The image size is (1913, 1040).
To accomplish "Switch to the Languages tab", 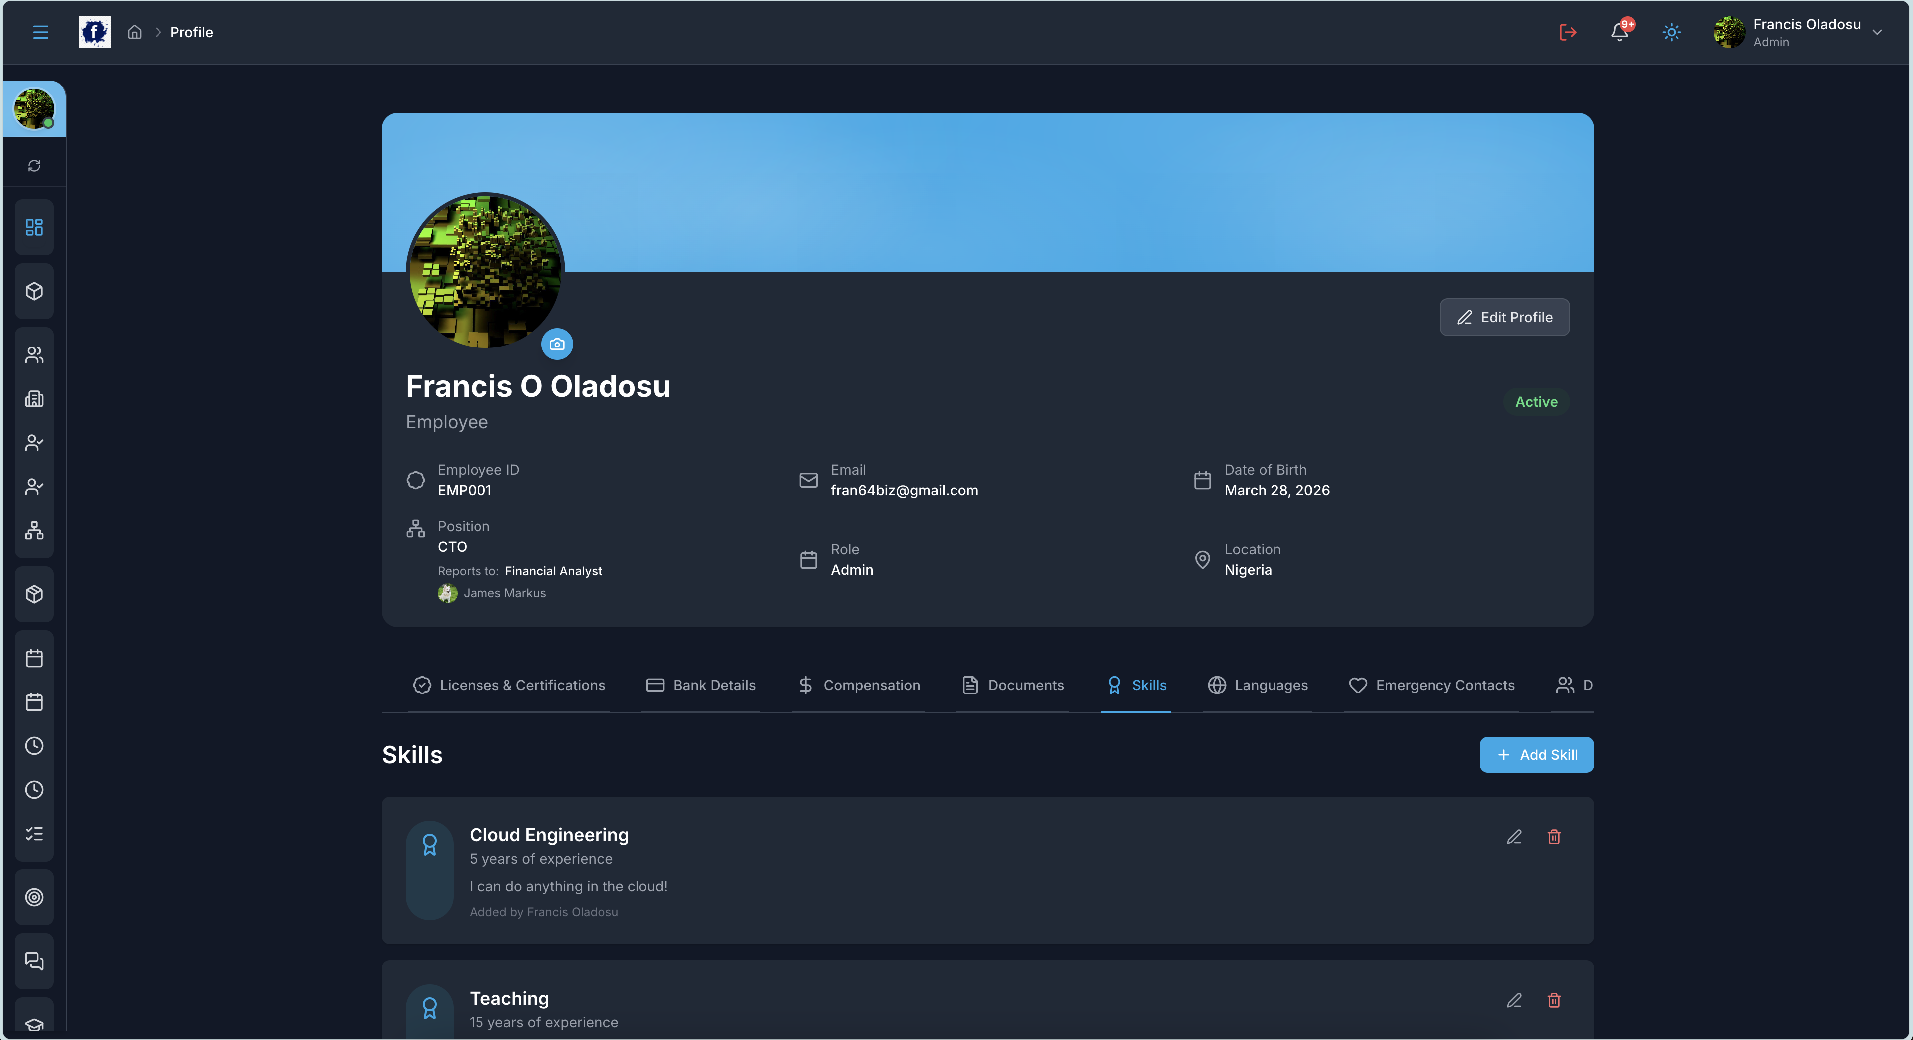I will point(1258,685).
